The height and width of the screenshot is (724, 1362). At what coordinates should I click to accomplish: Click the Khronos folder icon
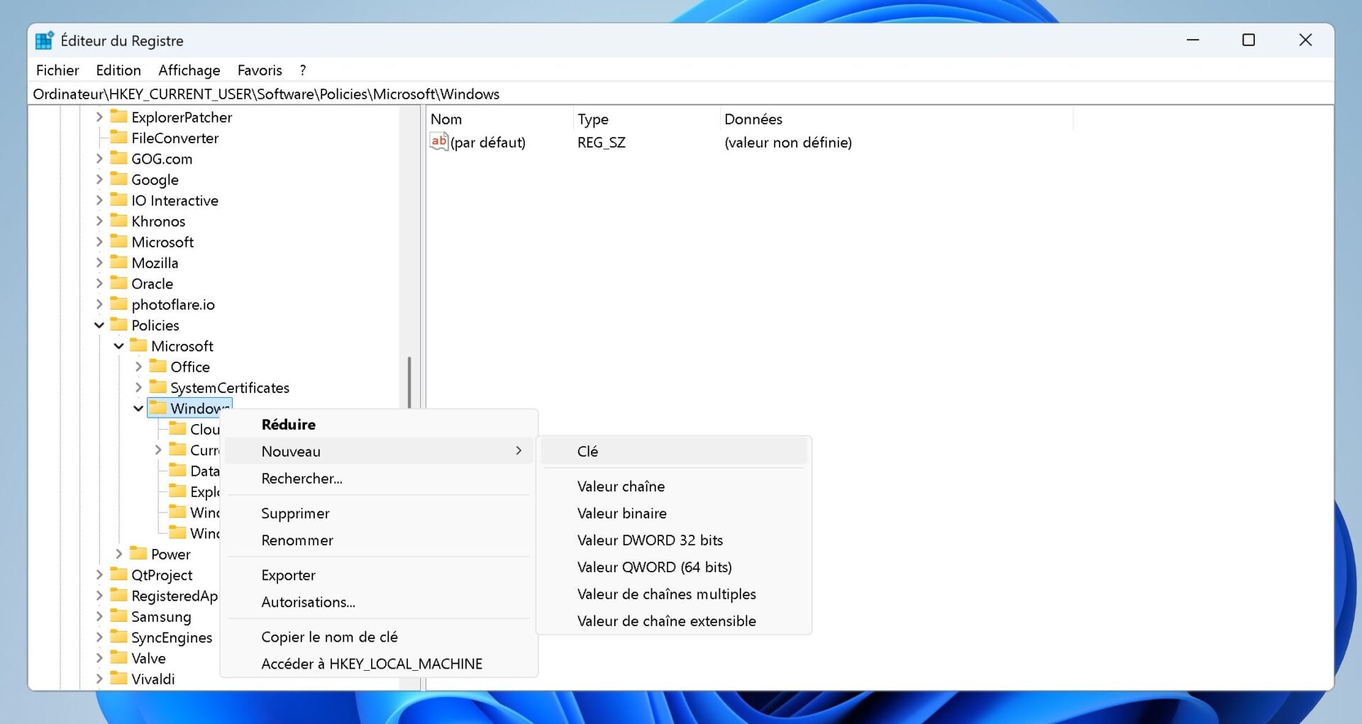tap(118, 221)
